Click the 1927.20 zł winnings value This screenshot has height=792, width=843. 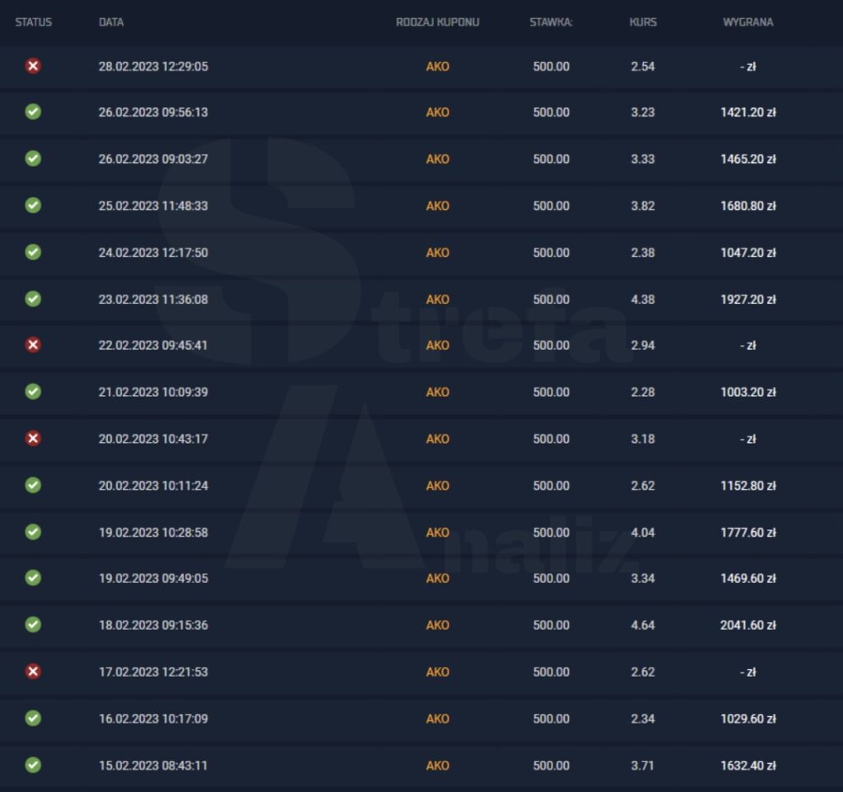coord(748,300)
